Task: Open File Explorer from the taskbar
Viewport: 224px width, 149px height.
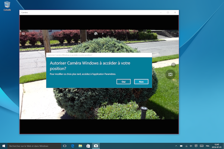Action: pyautogui.click(x=80, y=146)
